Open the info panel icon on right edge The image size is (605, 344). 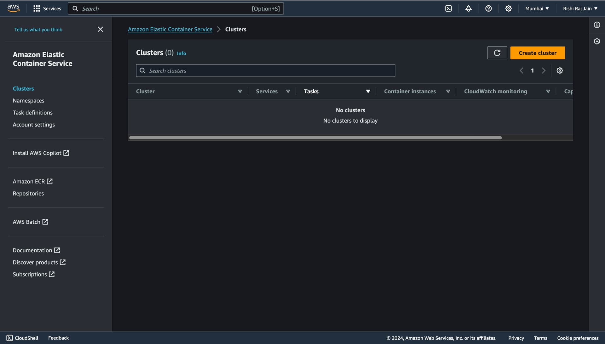pyautogui.click(x=597, y=25)
